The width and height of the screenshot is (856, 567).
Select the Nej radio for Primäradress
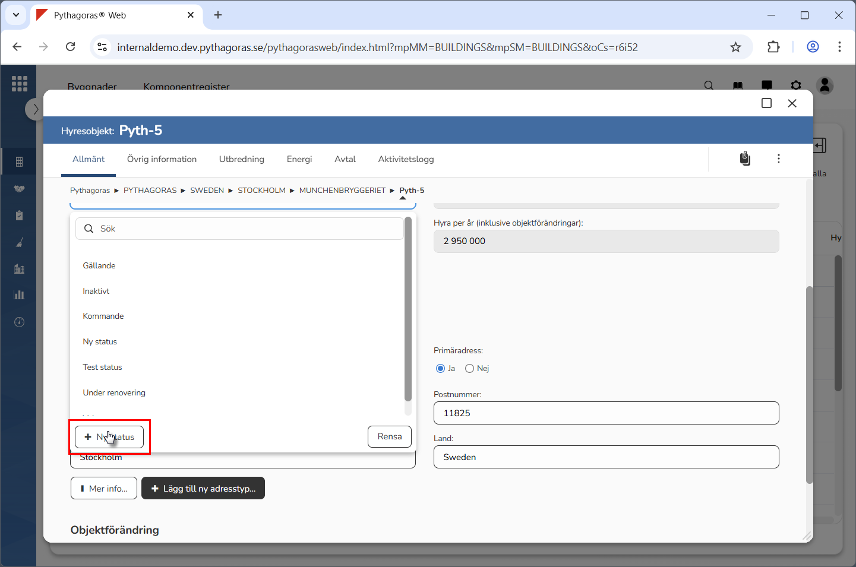[469, 369]
